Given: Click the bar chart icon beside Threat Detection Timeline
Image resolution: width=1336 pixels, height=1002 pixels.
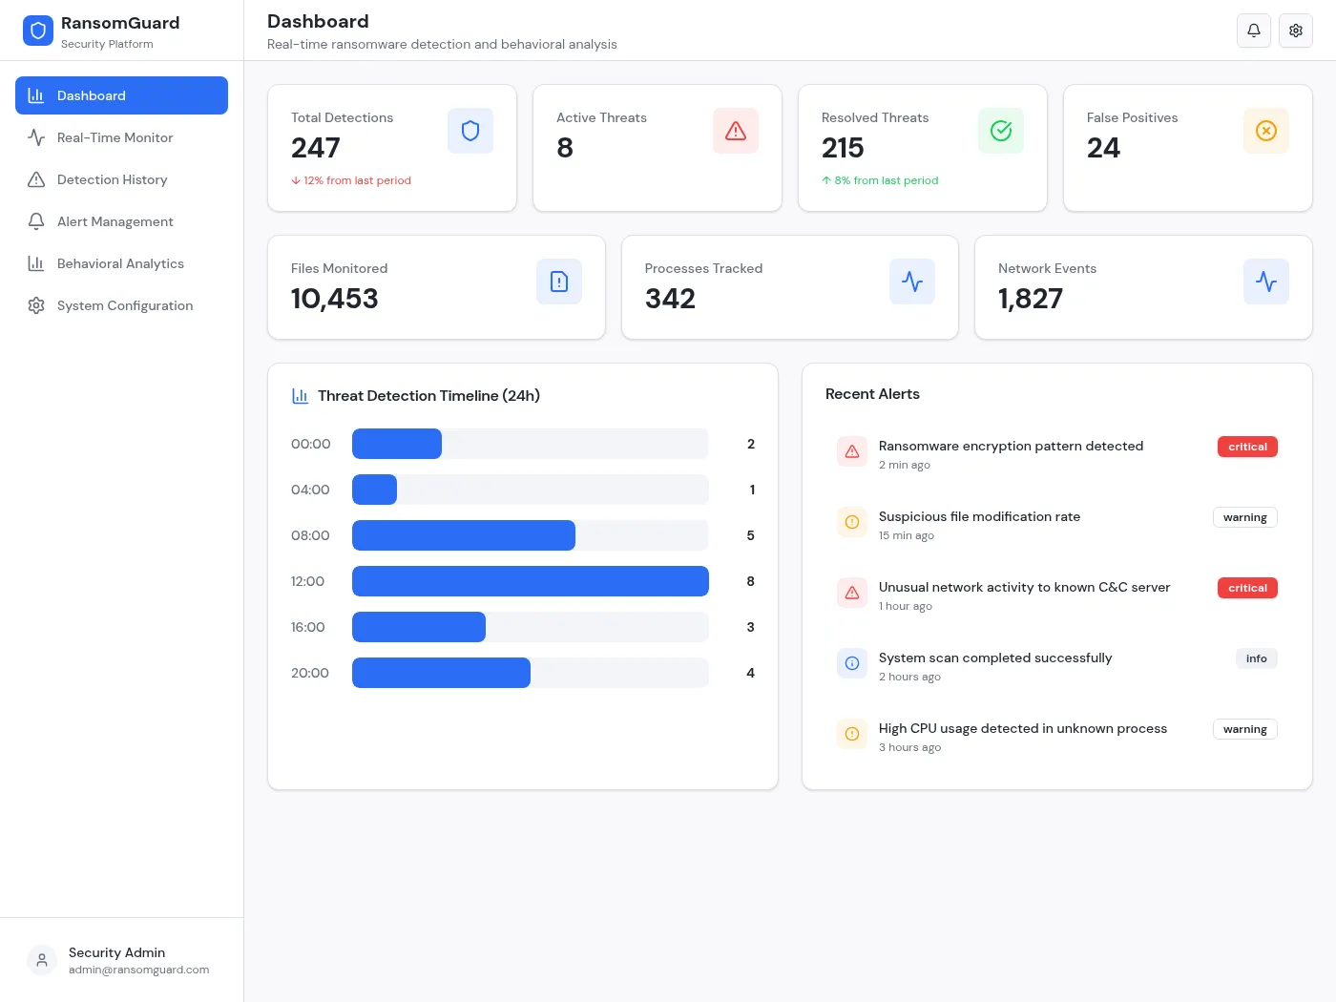Looking at the screenshot, I should point(300,395).
